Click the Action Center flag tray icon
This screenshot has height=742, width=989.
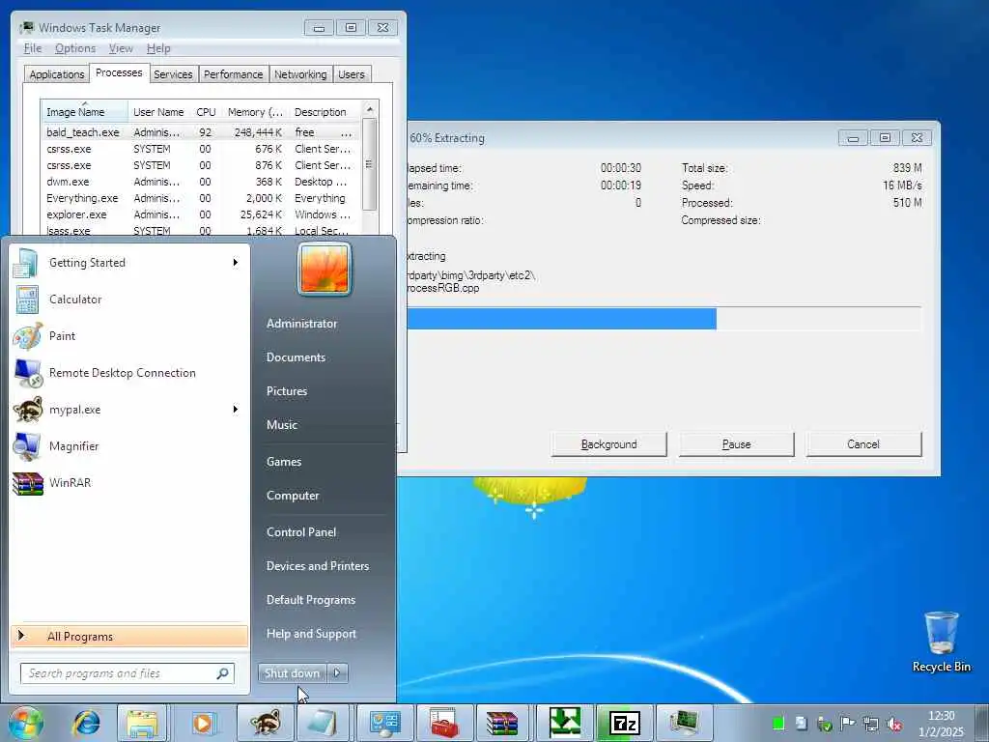point(847,723)
